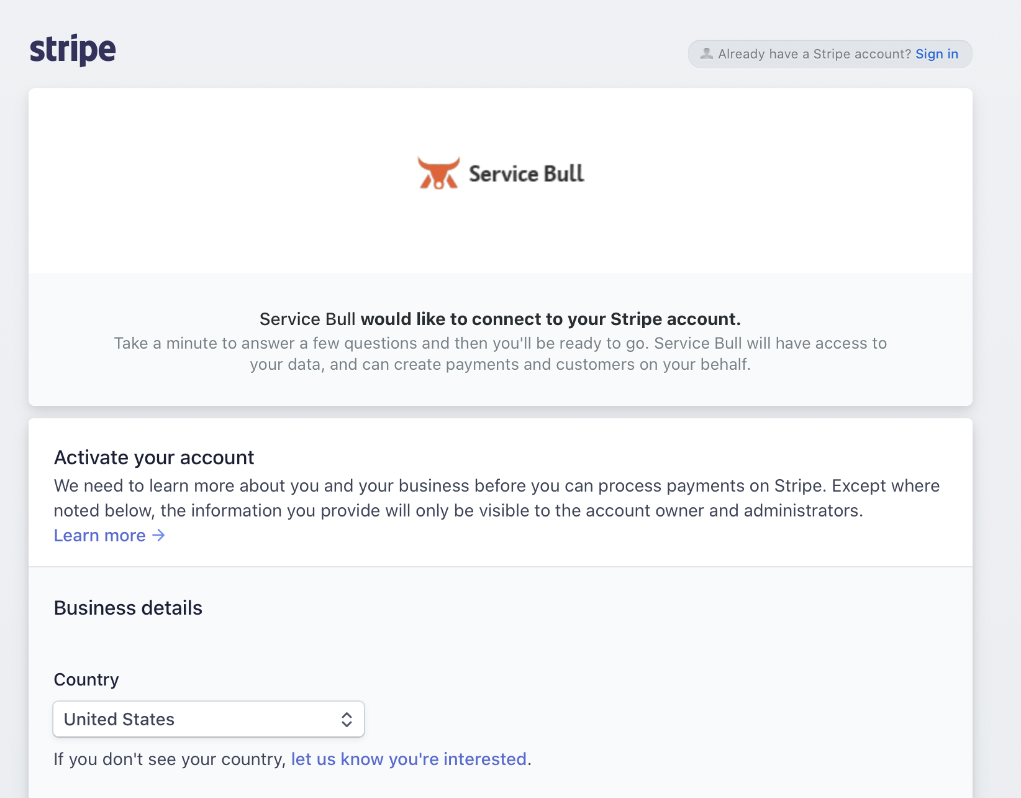
Task: Click the "Country" field label
Action: [x=86, y=679]
